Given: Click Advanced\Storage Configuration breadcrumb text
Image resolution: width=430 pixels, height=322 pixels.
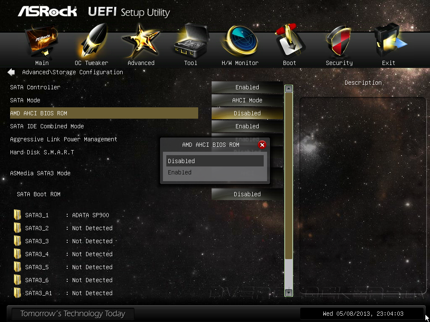Looking at the screenshot, I should point(72,72).
